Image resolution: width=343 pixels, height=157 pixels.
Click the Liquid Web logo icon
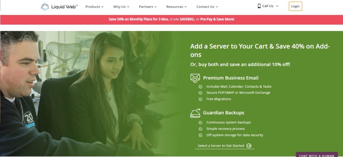tap(45, 7)
